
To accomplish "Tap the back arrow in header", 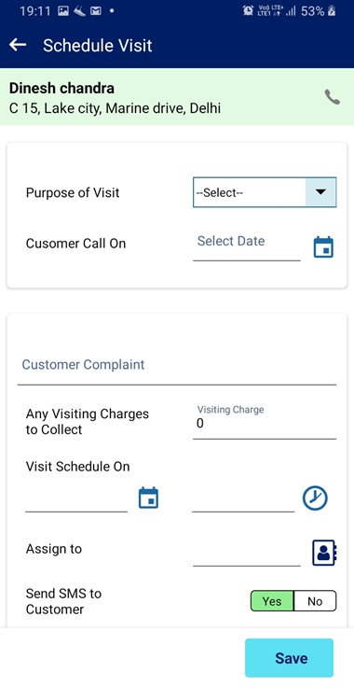I will pos(18,45).
